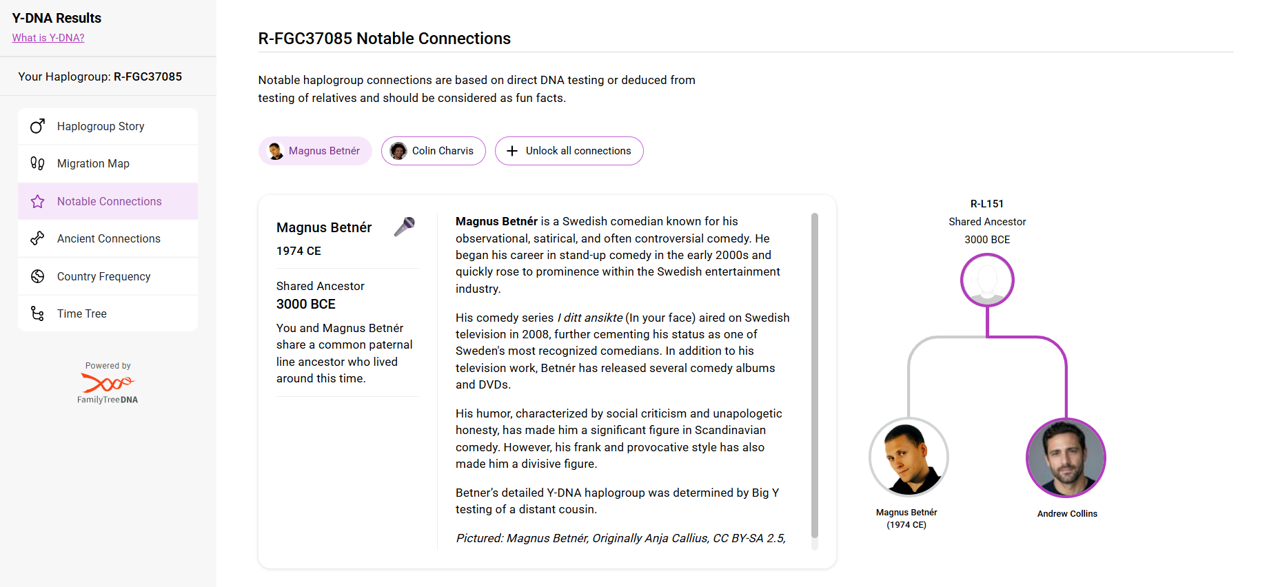Click Andrew Collins' portrait in tree

point(1066,457)
